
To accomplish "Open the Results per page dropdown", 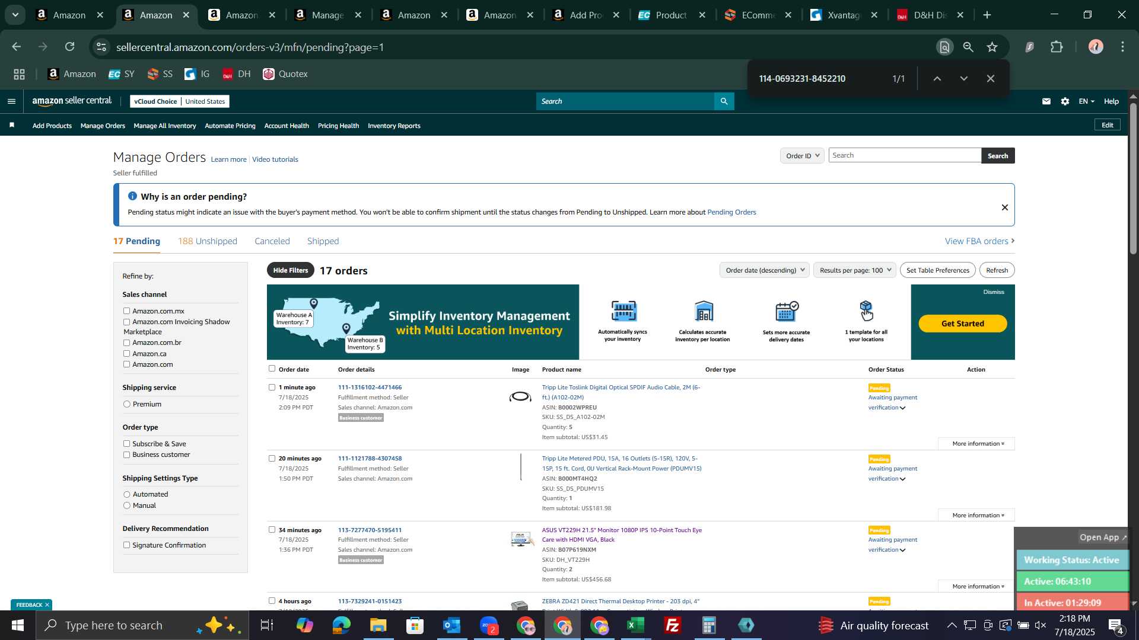I will pos(855,270).
